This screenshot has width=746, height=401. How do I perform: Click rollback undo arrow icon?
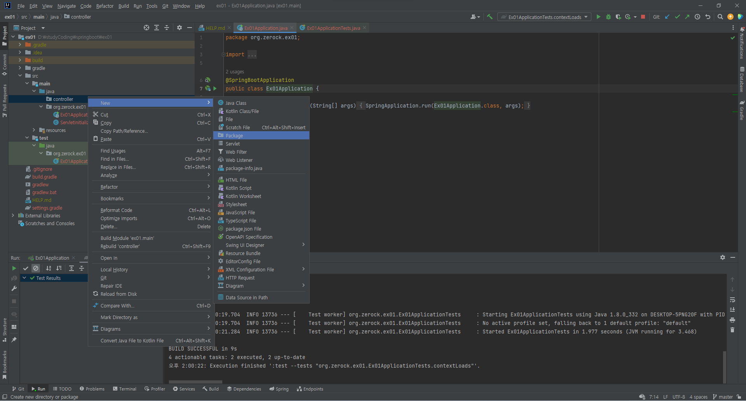(708, 17)
